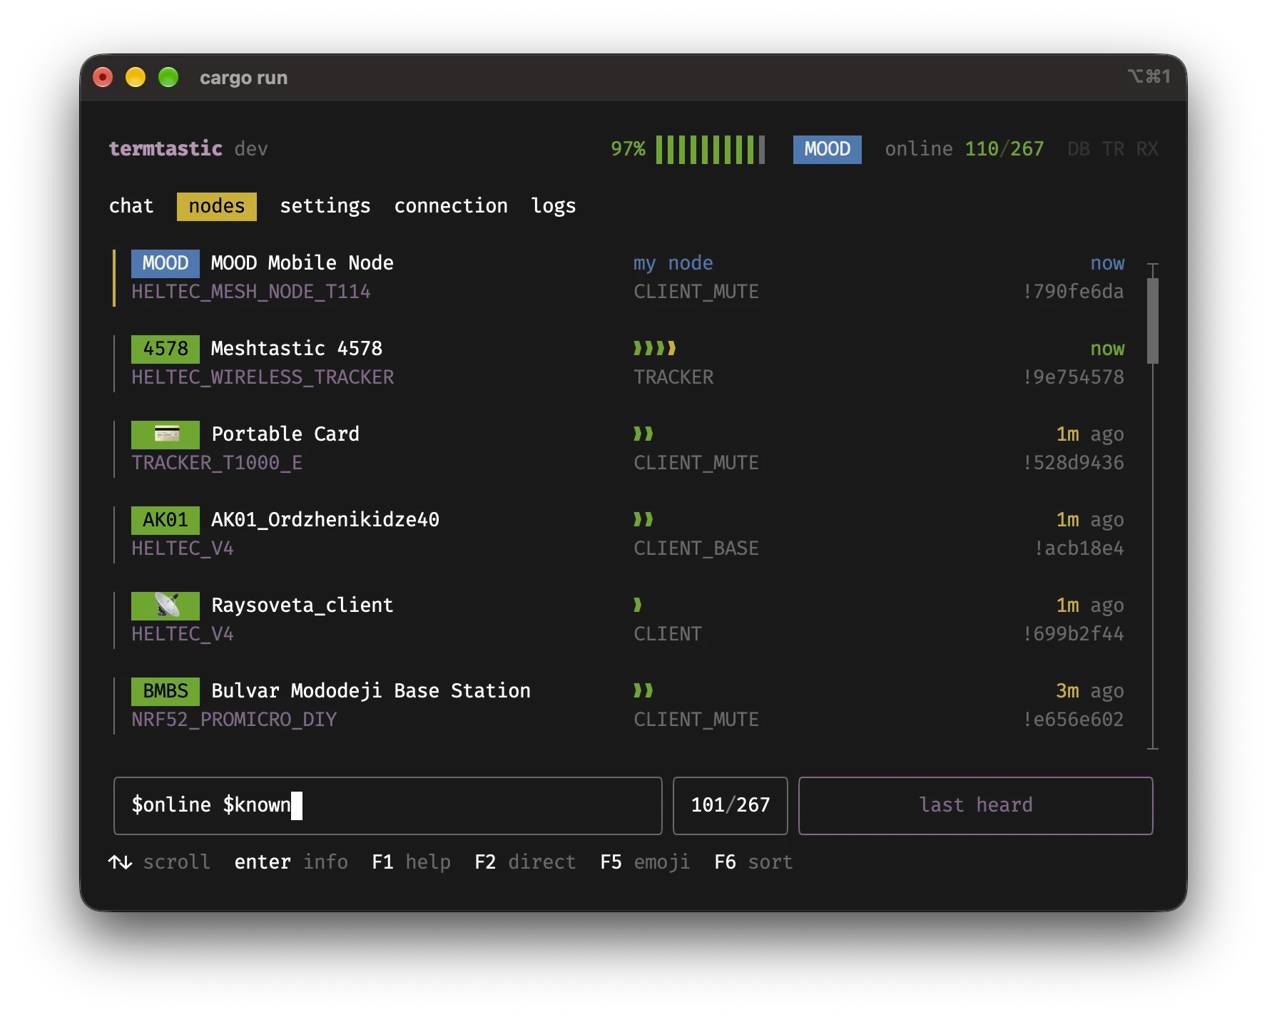Click the 101/267 filtered count box
The height and width of the screenshot is (1017, 1267).
pos(731,806)
